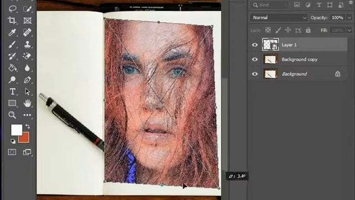Toggle lock transparent pixels
The image size is (355, 200).
(x=268, y=30)
